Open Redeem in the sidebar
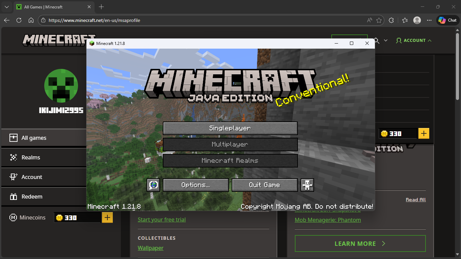Viewport: 461px width, 259px height. coord(44,197)
